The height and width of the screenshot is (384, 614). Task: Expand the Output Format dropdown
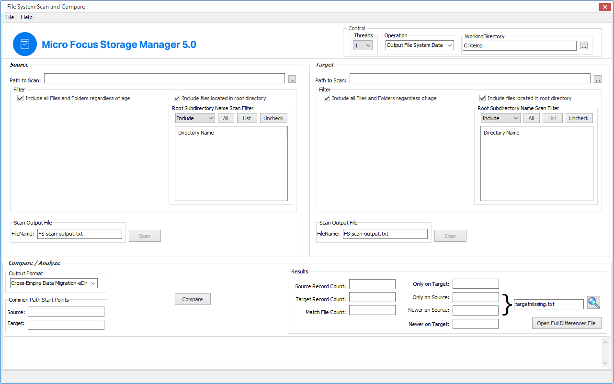(54, 283)
